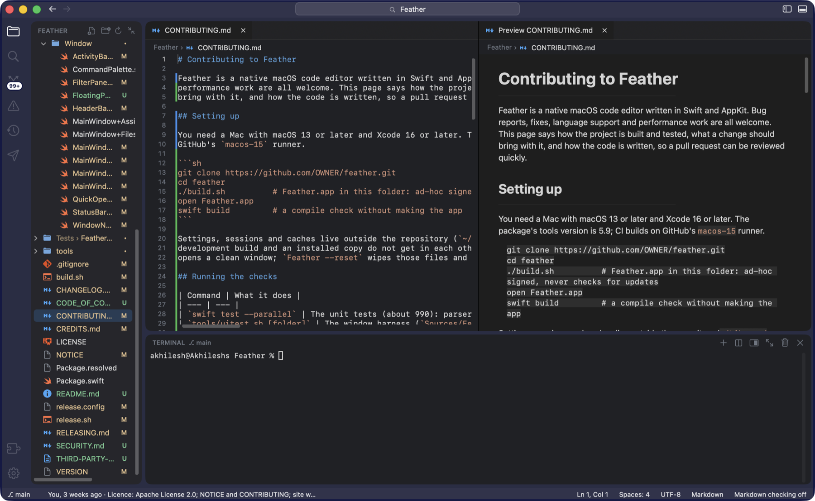Move terminal panel to the side
Image resolution: width=815 pixels, height=501 pixels.
[x=754, y=343]
